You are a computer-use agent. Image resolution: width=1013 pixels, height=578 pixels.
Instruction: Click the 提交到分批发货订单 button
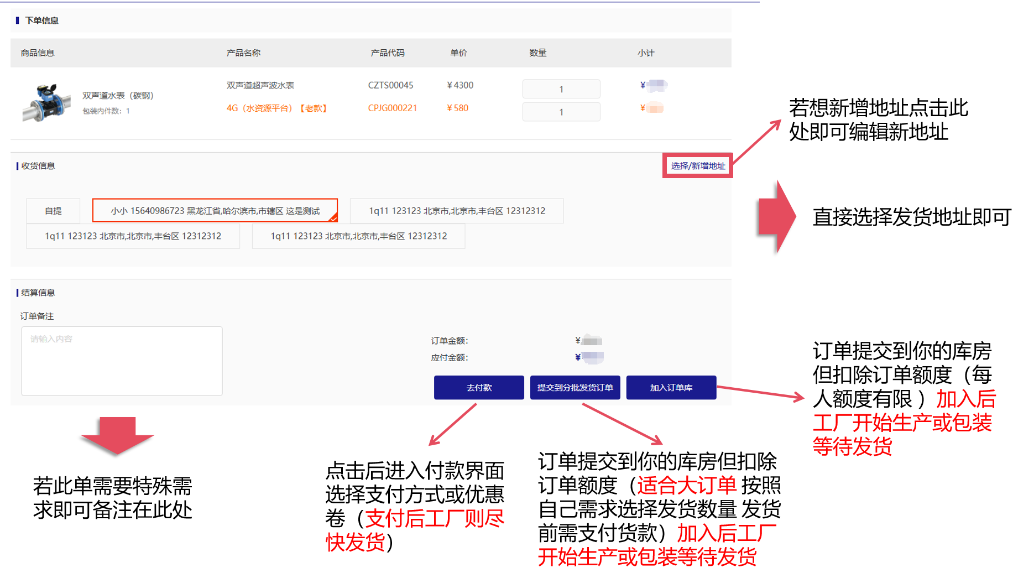(575, 388)
